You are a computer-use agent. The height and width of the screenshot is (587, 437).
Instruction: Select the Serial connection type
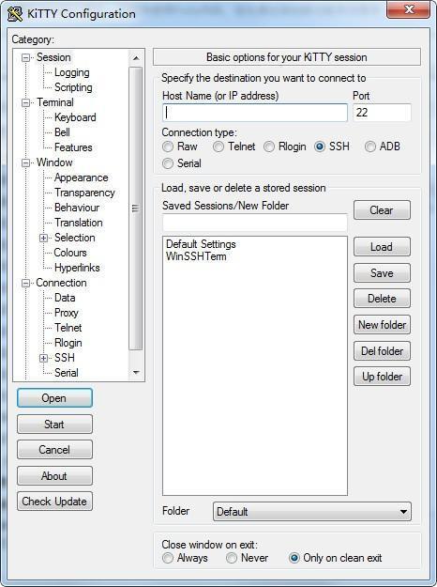(x=168, y=163)
